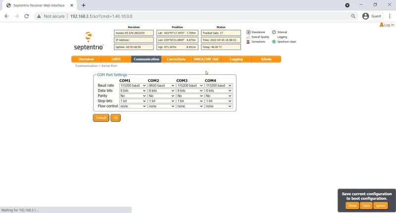Open the browser zoom magnifier icon
Viewport: 396px width, 213px height.
(353, 16)
